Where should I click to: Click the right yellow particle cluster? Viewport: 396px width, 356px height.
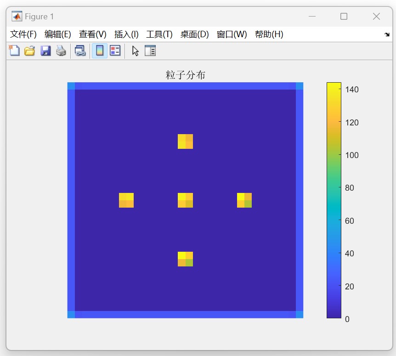pos(244,200)
